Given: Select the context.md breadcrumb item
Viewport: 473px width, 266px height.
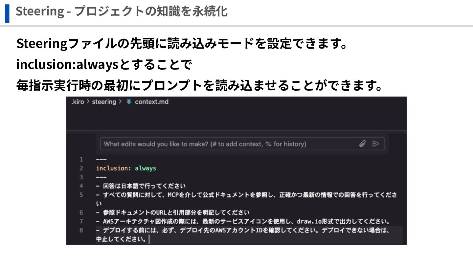Looking at the screenshot, I should tap(151, 102).
